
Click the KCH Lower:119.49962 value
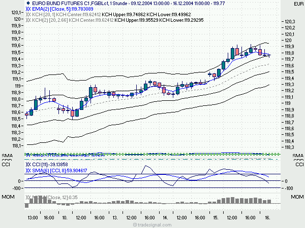coord(169,15)
